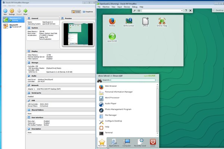This screenshot has width=224, height=149.
Task: Click the New virtual machine icon
Action: coord(5,11)
